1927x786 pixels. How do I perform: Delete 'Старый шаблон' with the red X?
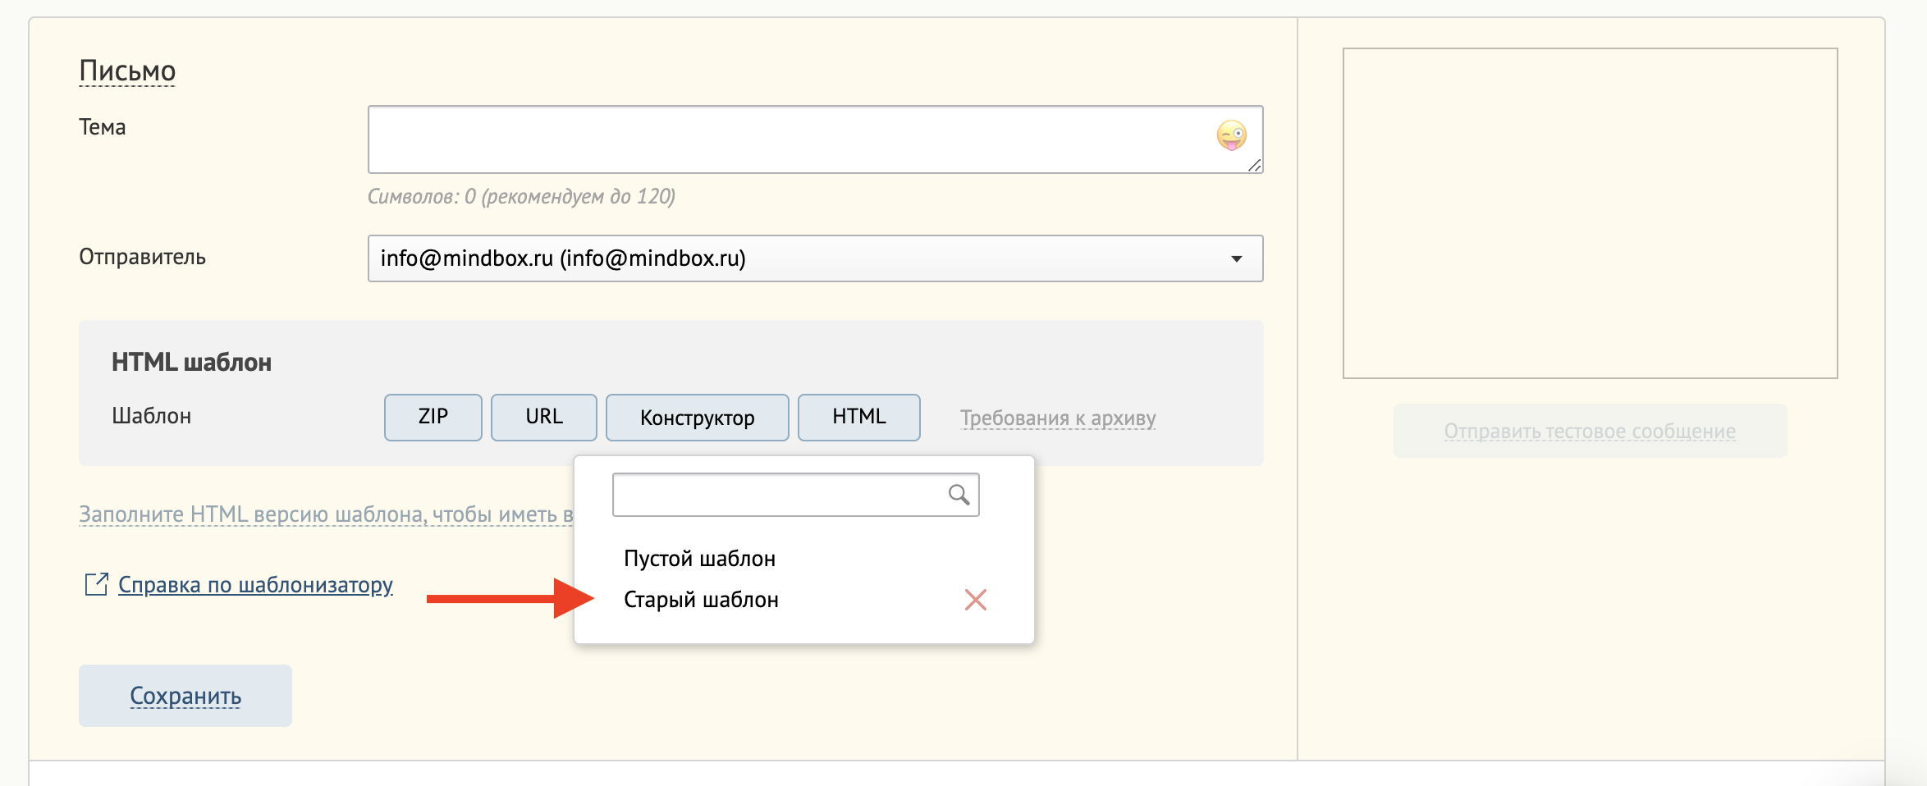point(976,600)
